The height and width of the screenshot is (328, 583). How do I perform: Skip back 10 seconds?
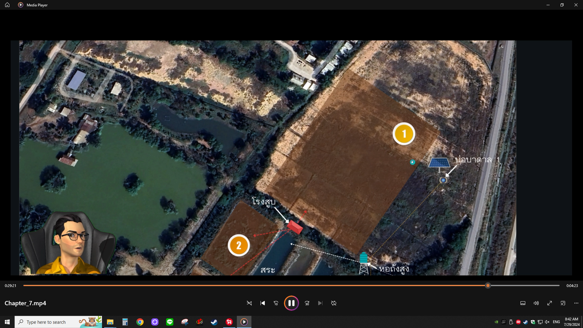(x=276, y=303)
